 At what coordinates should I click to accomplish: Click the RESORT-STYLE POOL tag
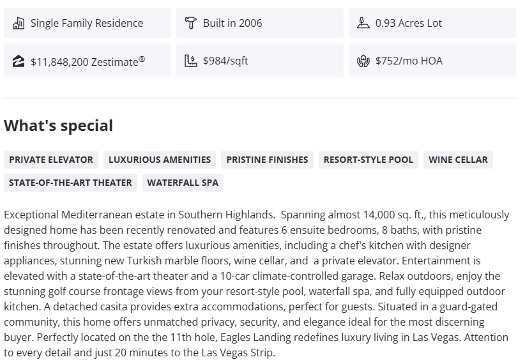368,160
